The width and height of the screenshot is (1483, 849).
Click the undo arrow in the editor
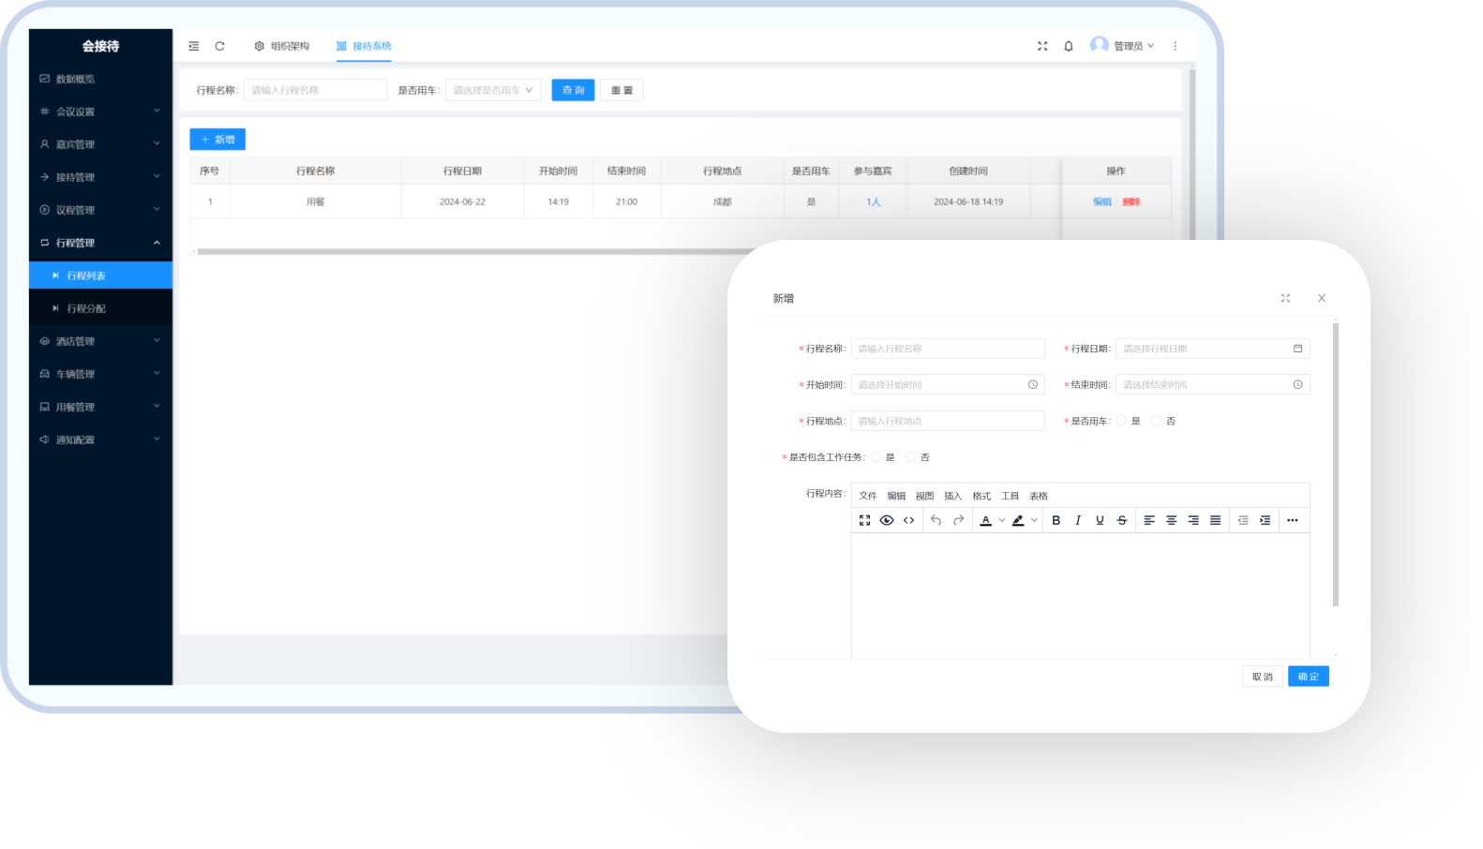(x=936, y=520)
